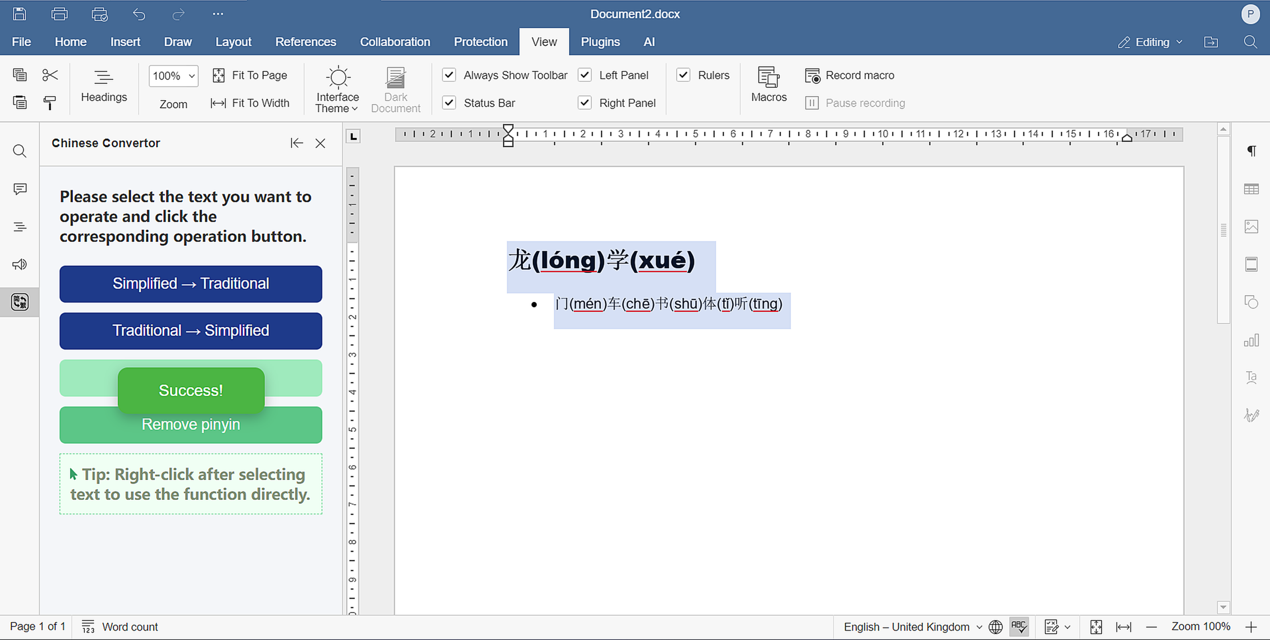Open the Comments panel in left sidebar
1270x640 pixels.
click(x=20, y=189)
